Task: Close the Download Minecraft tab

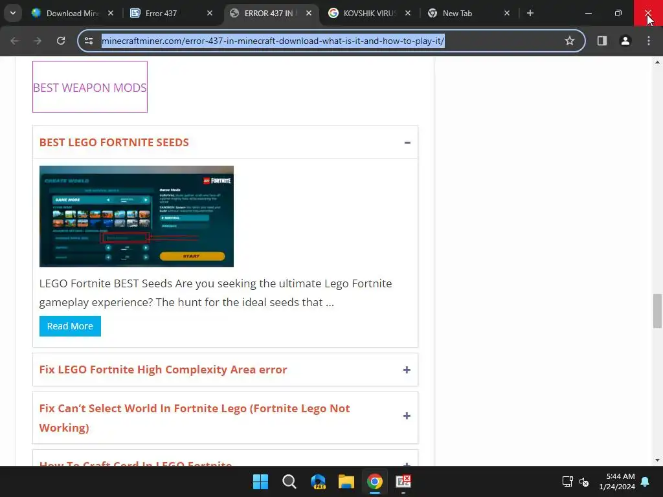Action: (110, 13)
